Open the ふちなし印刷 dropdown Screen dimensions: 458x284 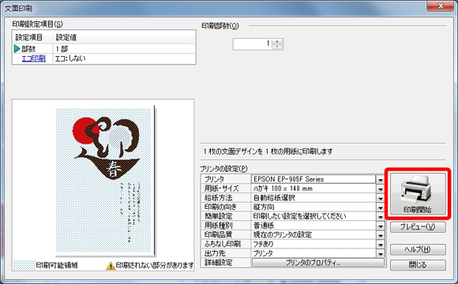coord(381,245)
